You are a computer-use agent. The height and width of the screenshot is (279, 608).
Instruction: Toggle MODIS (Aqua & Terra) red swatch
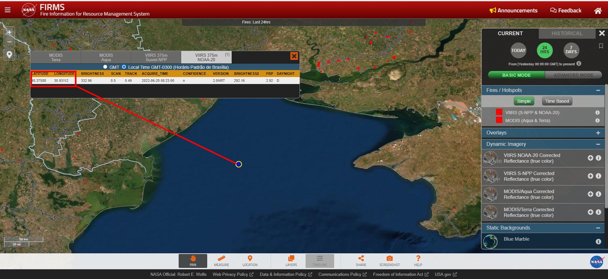[499, 120]
